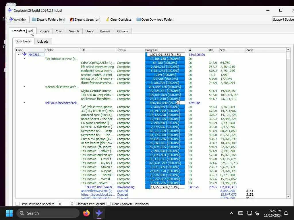Collapse the MYCELI user tree node
This screenshot has height=220, width=294.
tap(19, 54)
